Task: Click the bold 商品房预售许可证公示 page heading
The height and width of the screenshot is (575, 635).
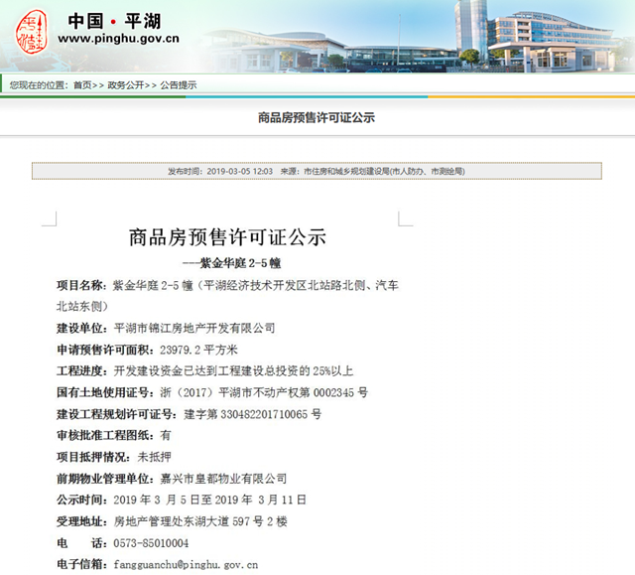Action: [x=317, y=117]
